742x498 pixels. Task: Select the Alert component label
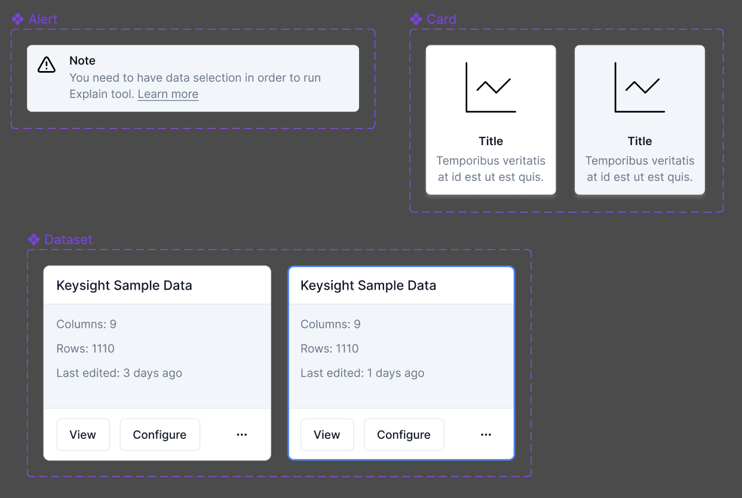(43, 19)
